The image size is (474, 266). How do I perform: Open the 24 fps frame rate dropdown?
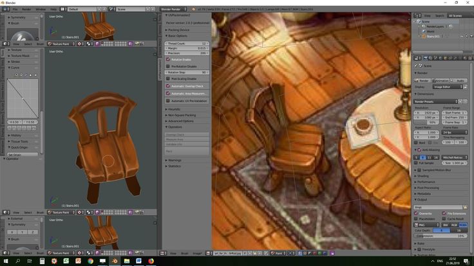[455, 132]
